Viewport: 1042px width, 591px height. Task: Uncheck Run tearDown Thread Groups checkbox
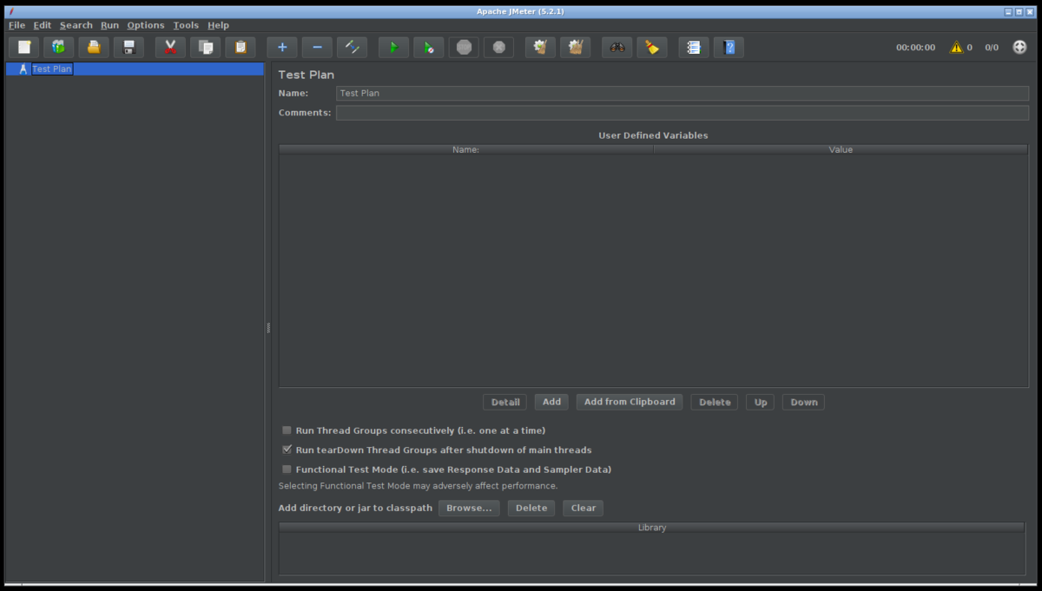point(287,450)
